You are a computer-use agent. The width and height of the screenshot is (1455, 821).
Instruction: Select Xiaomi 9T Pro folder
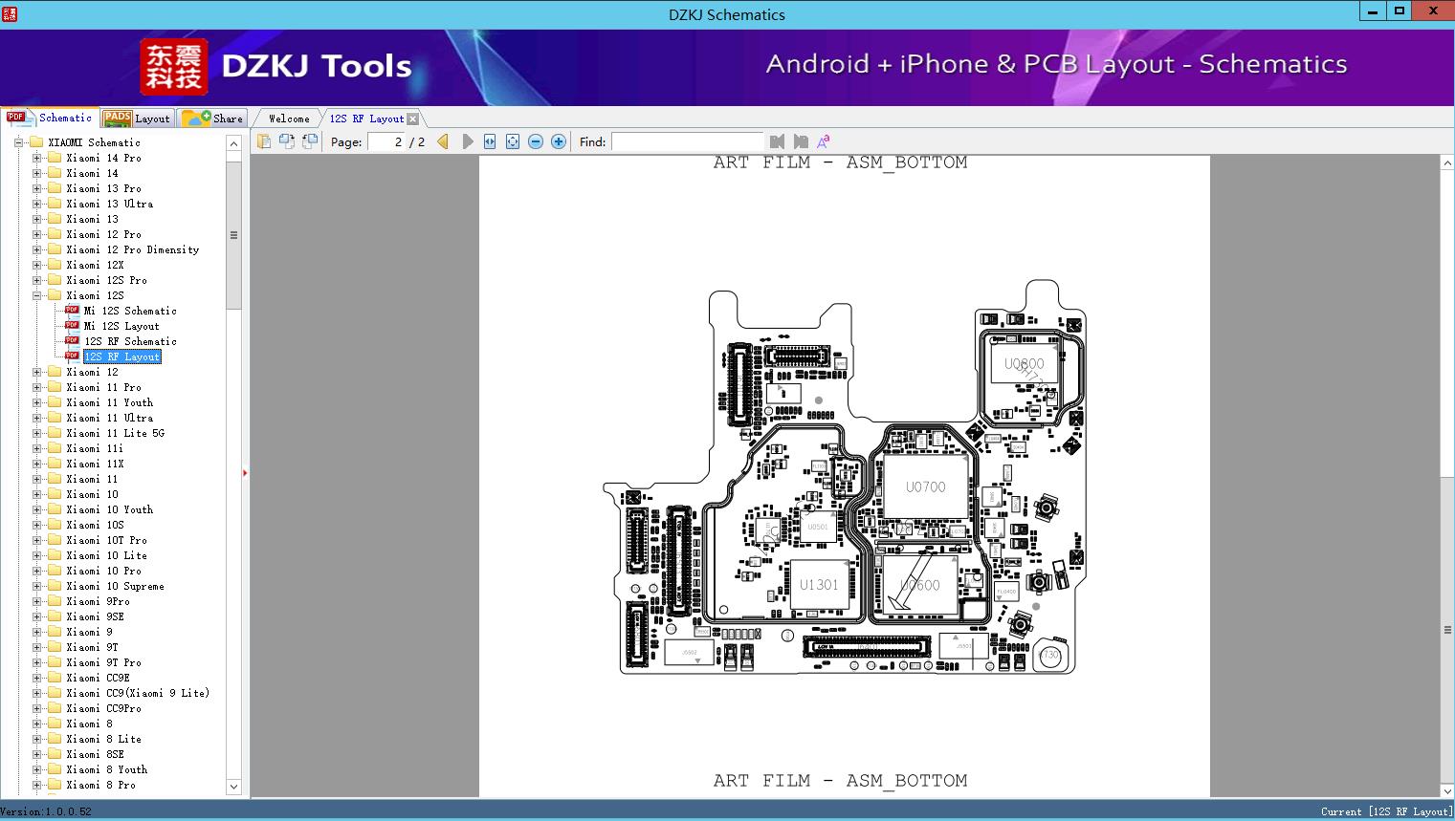pos(103,662)
